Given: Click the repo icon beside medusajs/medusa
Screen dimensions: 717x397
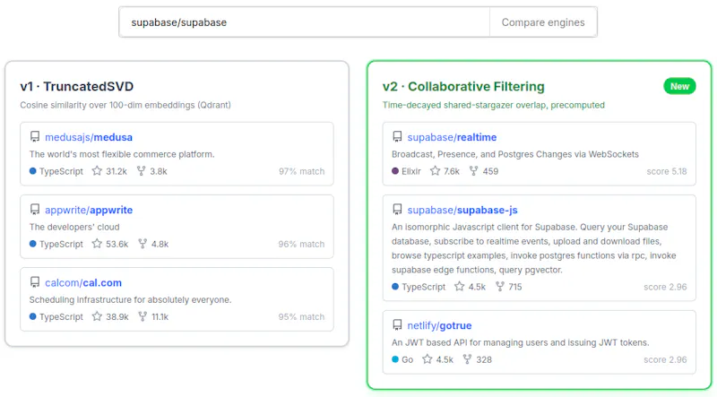Looking at the screenshot, I should pyautogui.click(x=35, y=136).
